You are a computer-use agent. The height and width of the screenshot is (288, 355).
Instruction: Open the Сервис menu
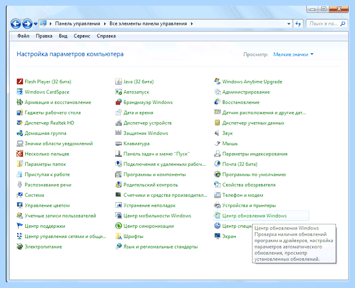(x=82, y=36)
